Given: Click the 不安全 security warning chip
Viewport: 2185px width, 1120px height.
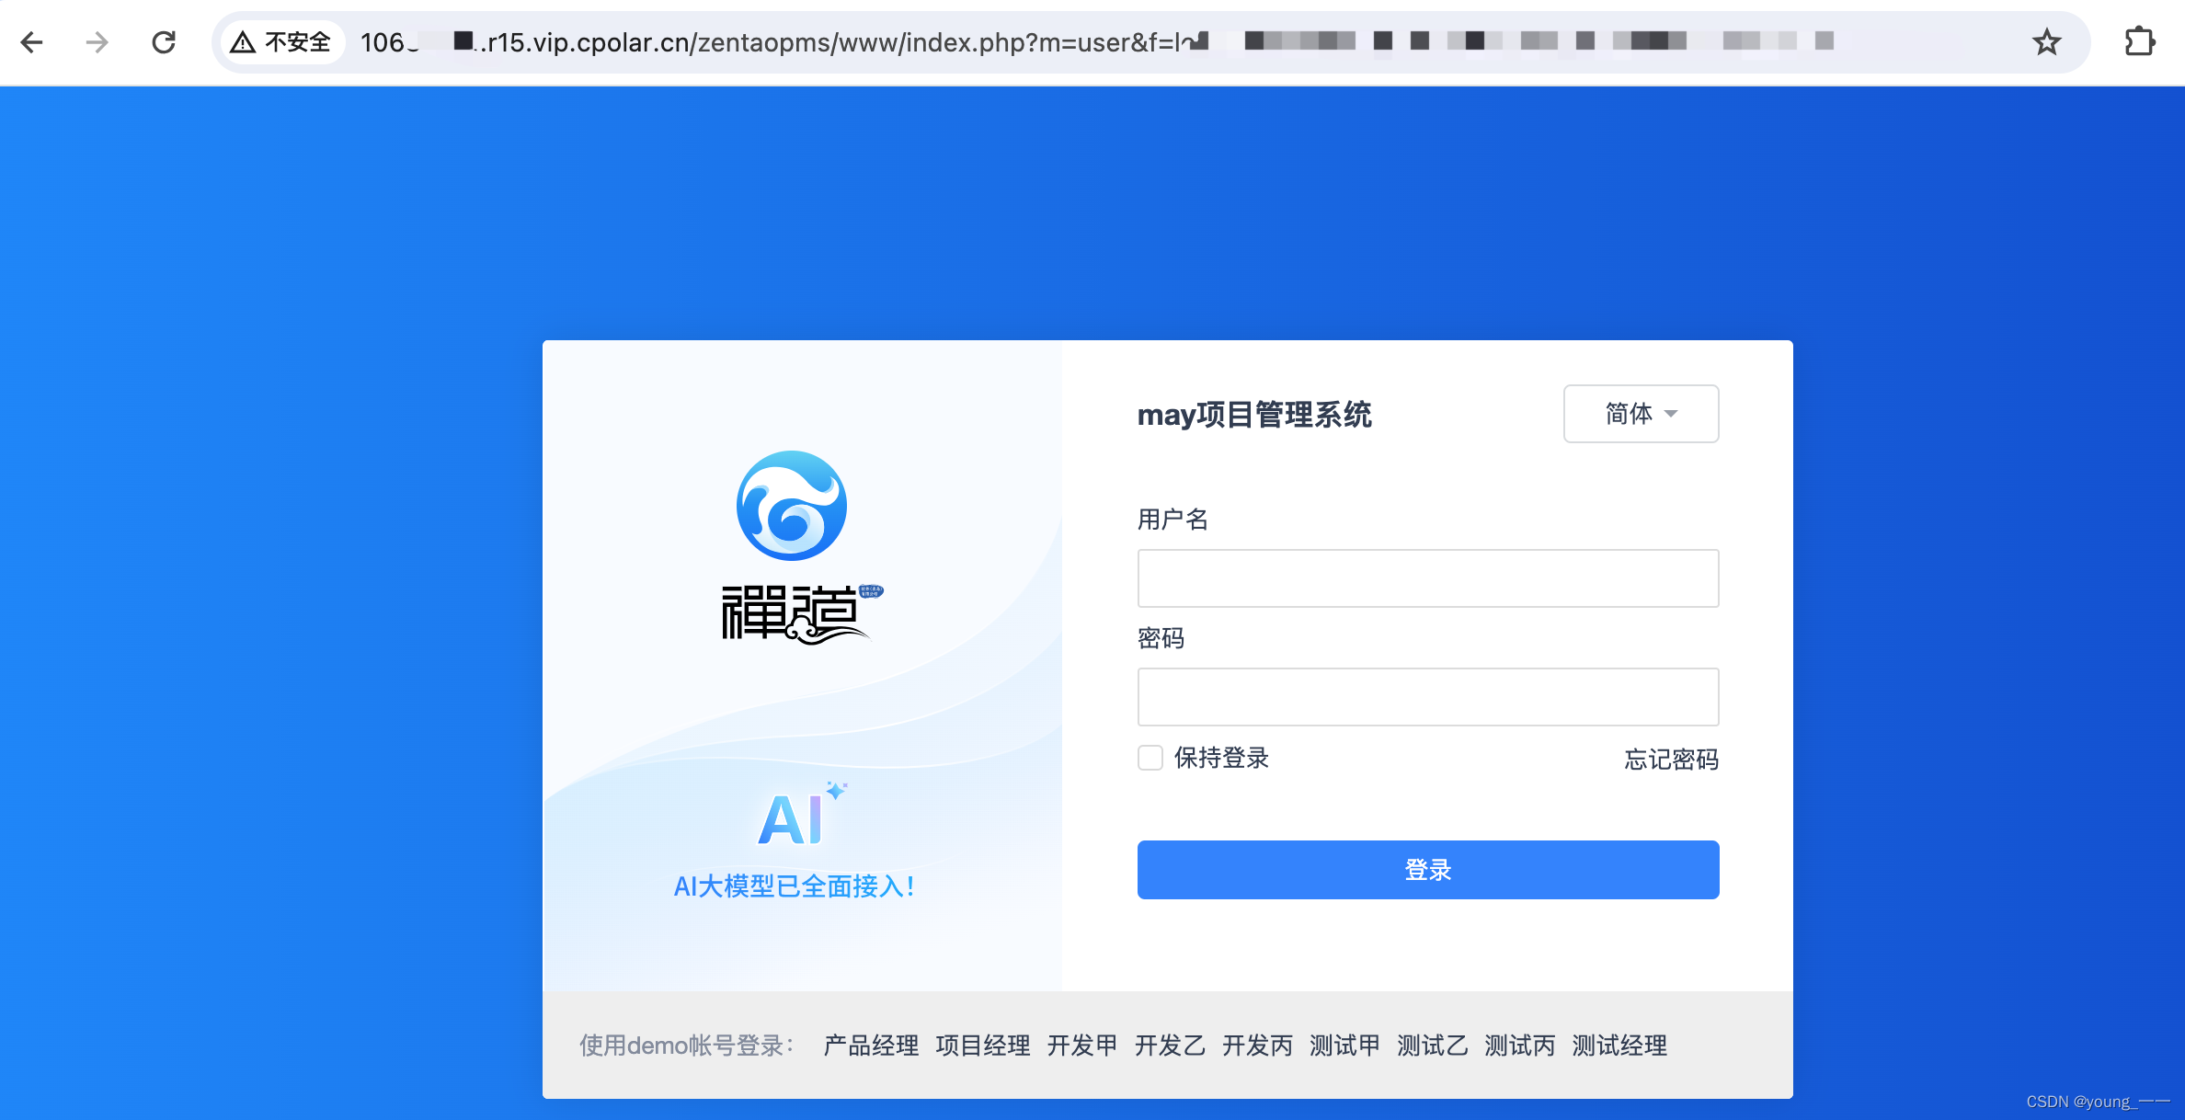Looking at the screenshot, I should (281, 42).
